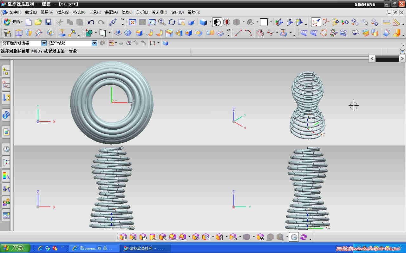Click the measure angle protractor icon
The width and height of the screenshot is (406, 253).
396,22
